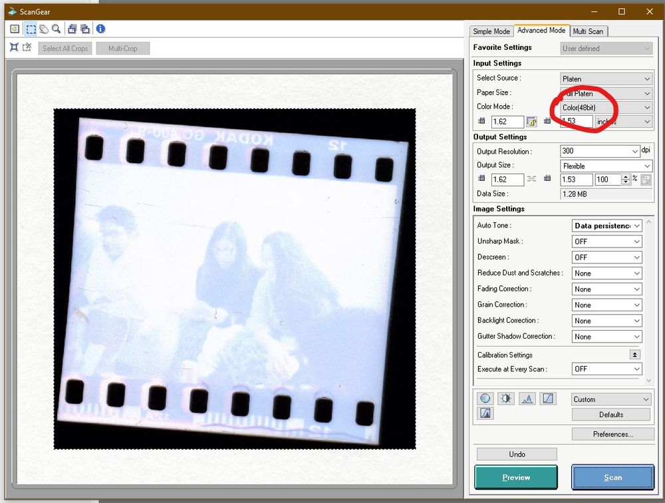Viewport: 665px width, 503px height.
Task: Rotate the preview image right
Action: pos(85,29)
